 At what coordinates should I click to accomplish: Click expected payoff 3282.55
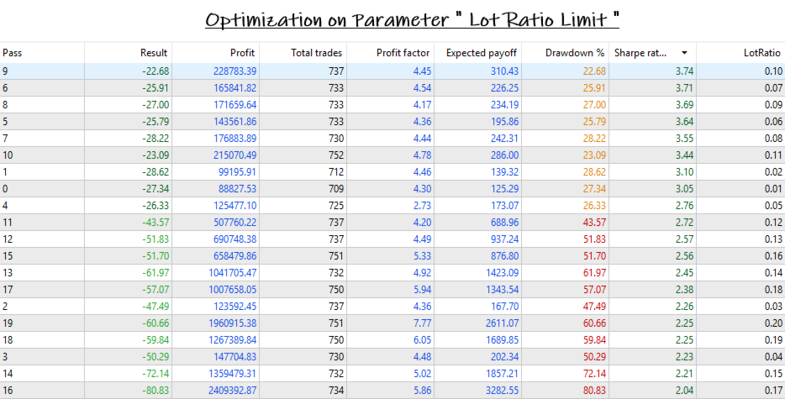tap(502, 390)
